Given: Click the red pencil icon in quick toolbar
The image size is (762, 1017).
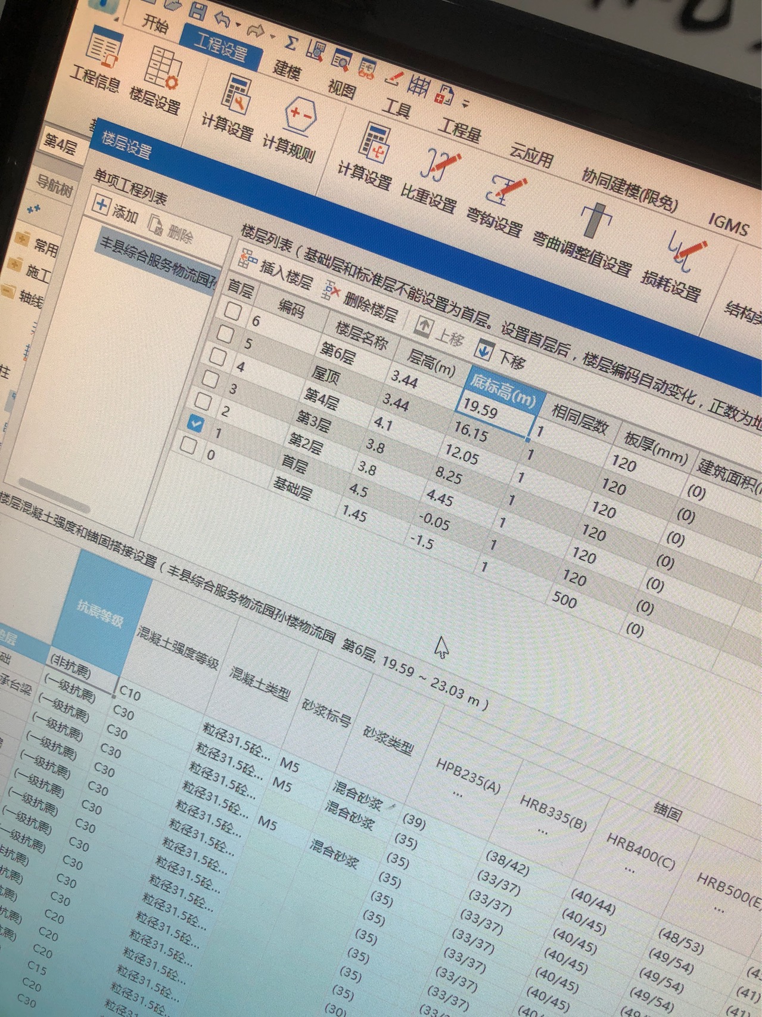Looking at the screenshot, I should coord(394,78).
